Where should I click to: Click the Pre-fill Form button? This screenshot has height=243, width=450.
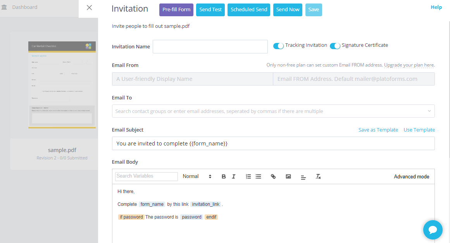(176, 10)
